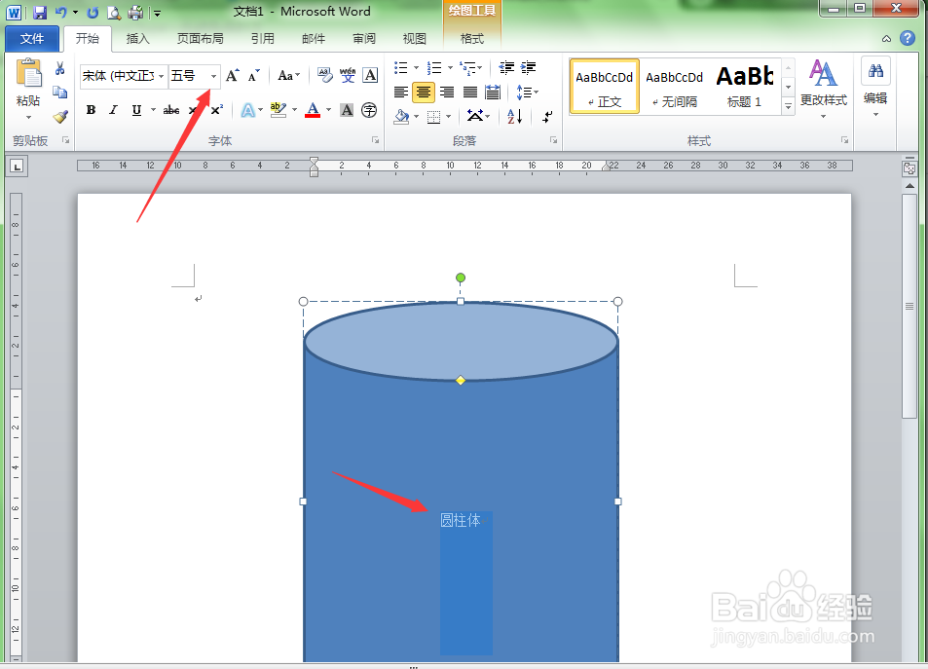Click the 编辑 Editing button

(875, 87)
